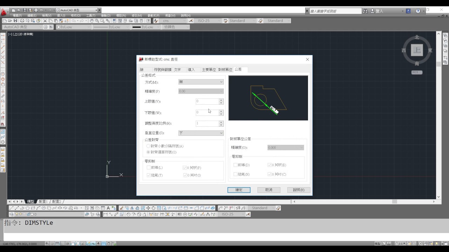Select align operational symbols radio button

click(148, 152)
